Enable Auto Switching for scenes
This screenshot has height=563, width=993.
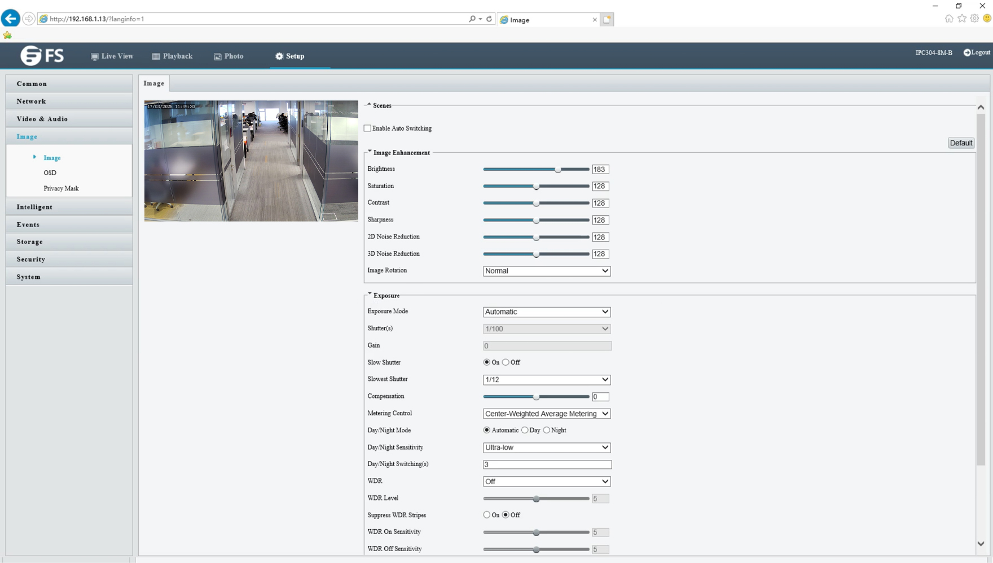coord(367,127)
